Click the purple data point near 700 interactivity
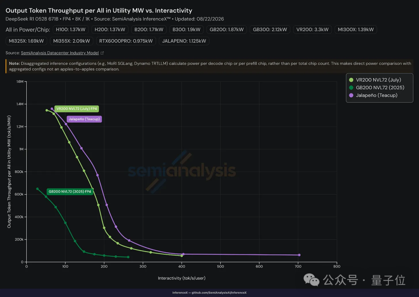Screen dimensions: 419x297 299,255
